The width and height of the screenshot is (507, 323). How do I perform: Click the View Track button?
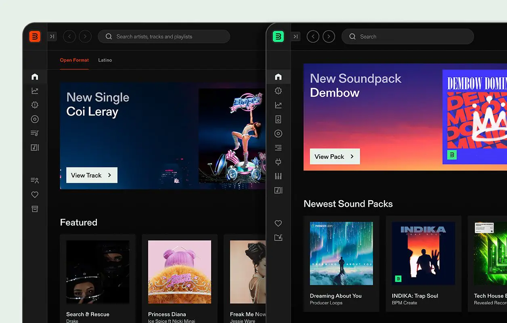click(92, 175)
